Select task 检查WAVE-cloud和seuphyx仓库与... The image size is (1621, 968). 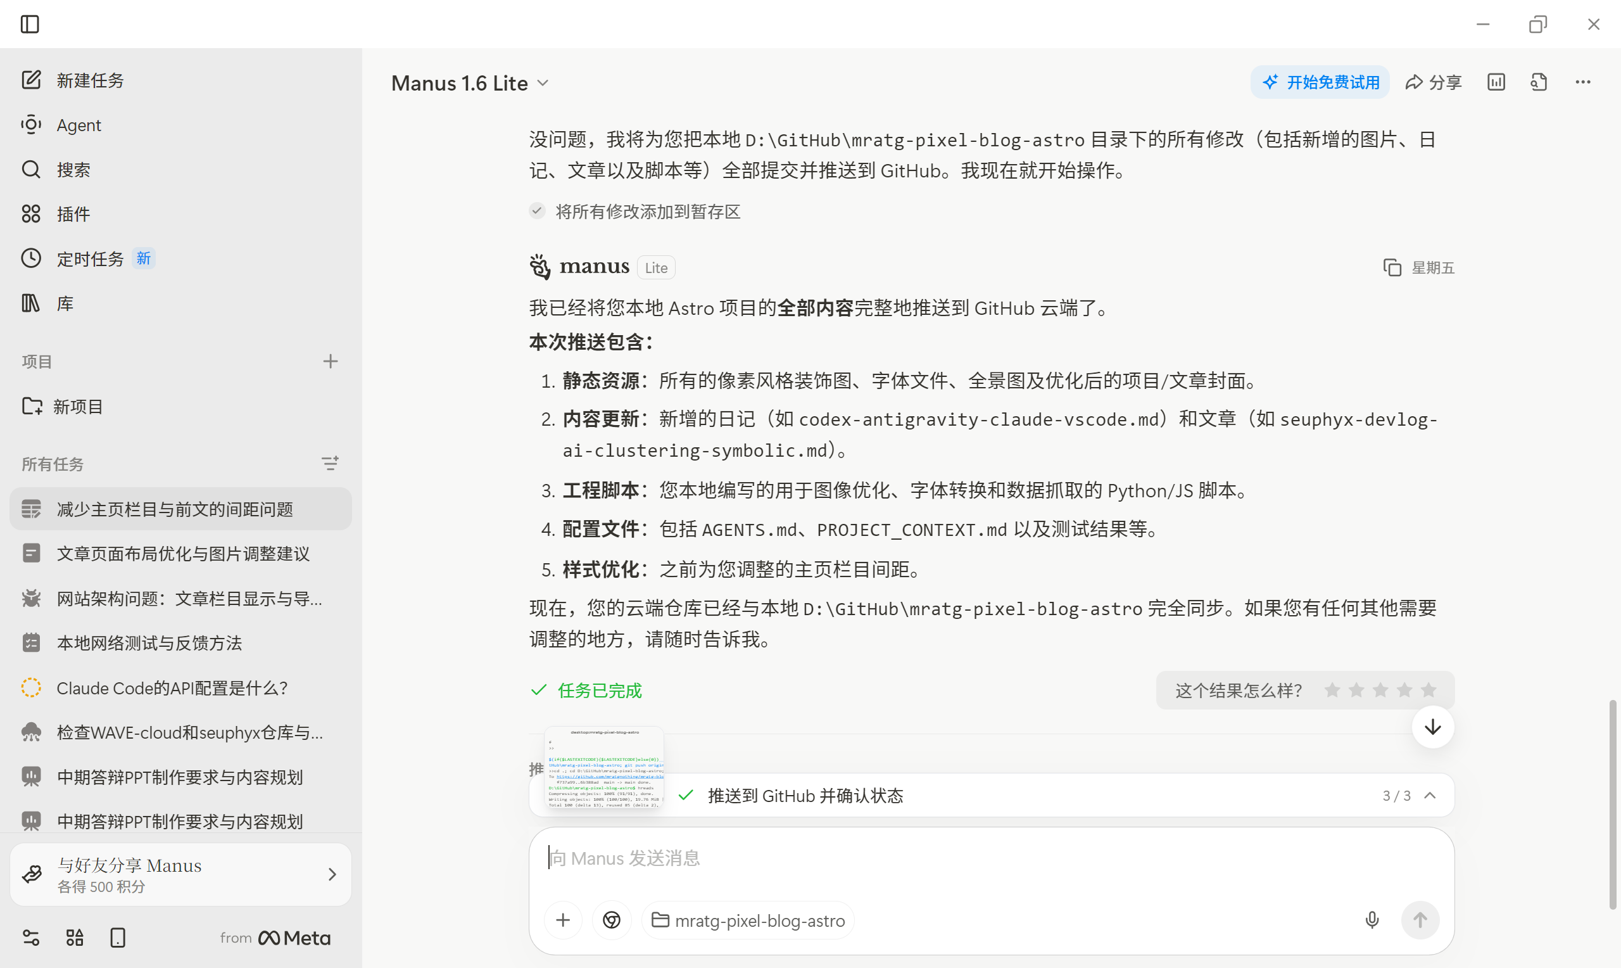click(180, 732)
